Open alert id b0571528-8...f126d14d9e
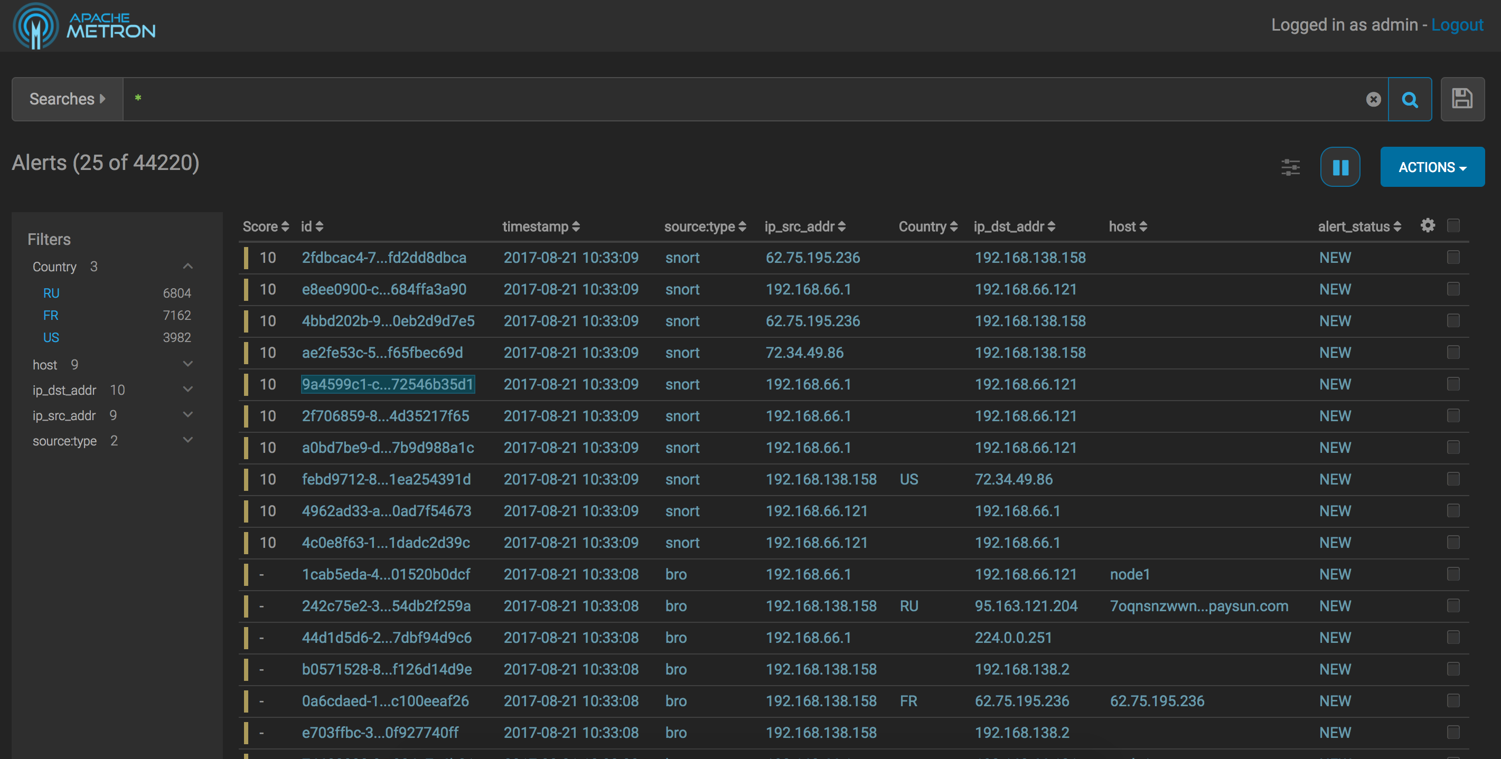The height and width of the screenshot is (759, 1501). point(387,669)
